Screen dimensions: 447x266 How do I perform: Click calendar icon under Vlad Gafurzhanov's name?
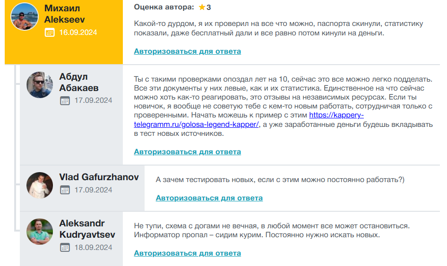pyautogui.click(x=65, y=190)
